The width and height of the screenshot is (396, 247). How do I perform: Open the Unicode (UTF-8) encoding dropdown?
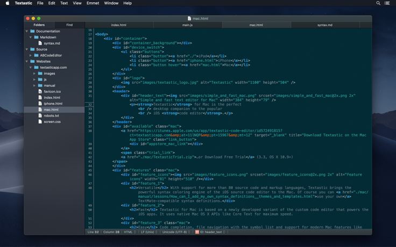[x=176, y=232]
